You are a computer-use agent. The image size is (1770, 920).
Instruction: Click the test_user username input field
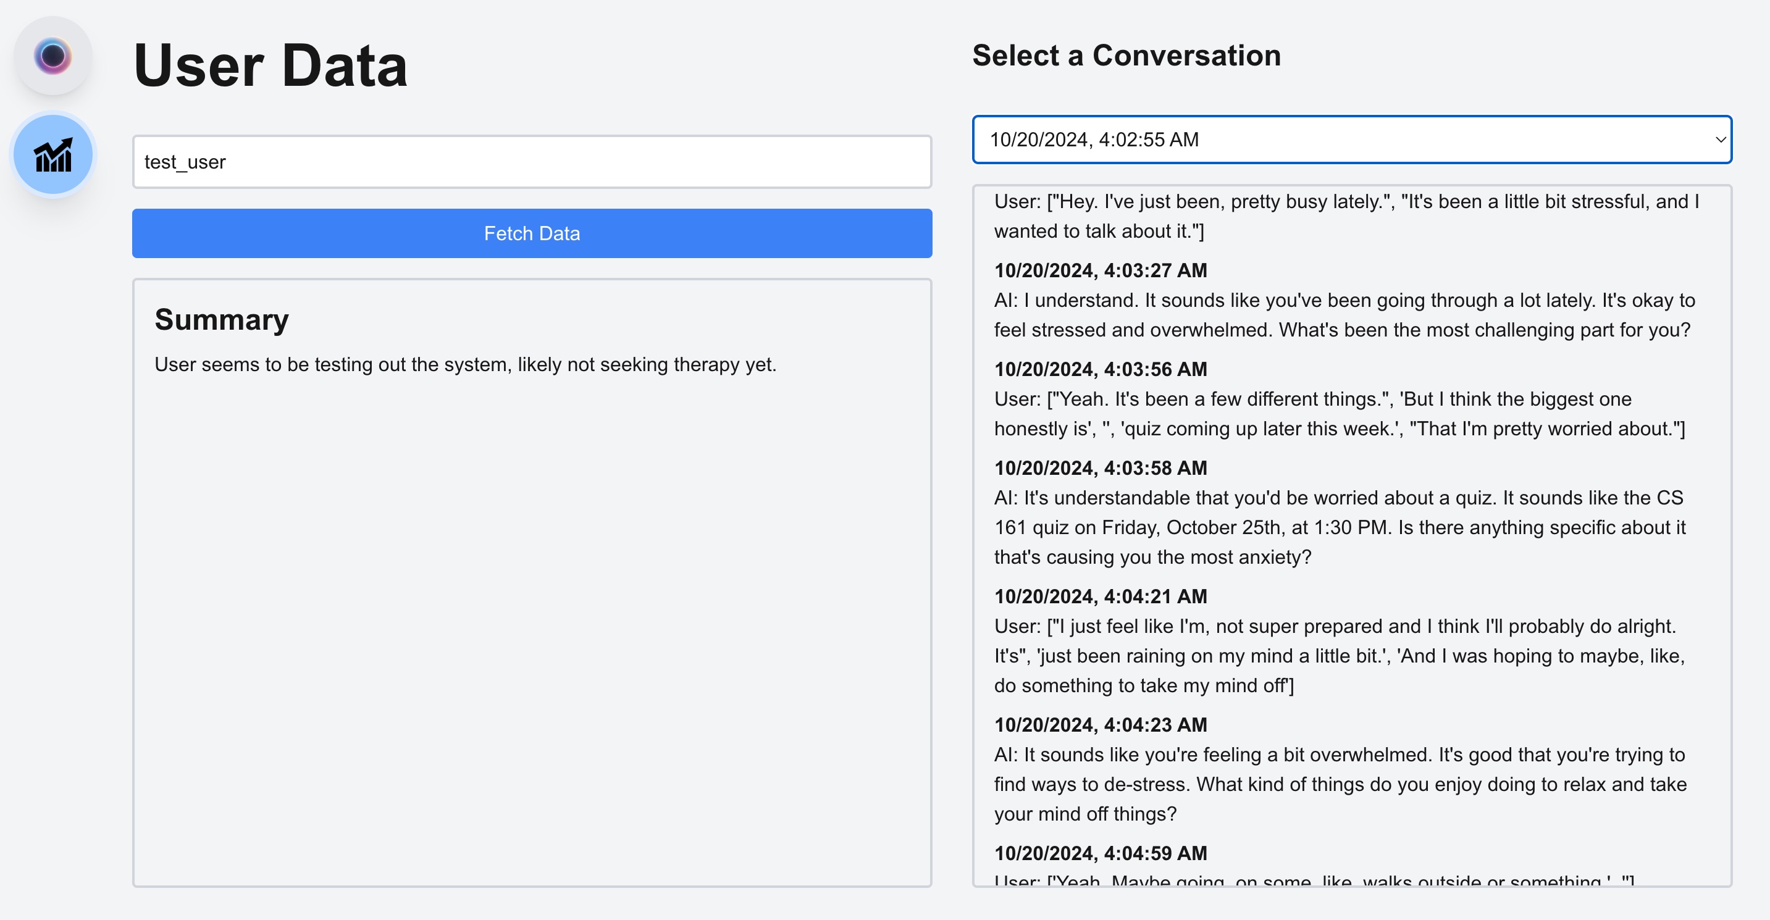click(531, 162)
